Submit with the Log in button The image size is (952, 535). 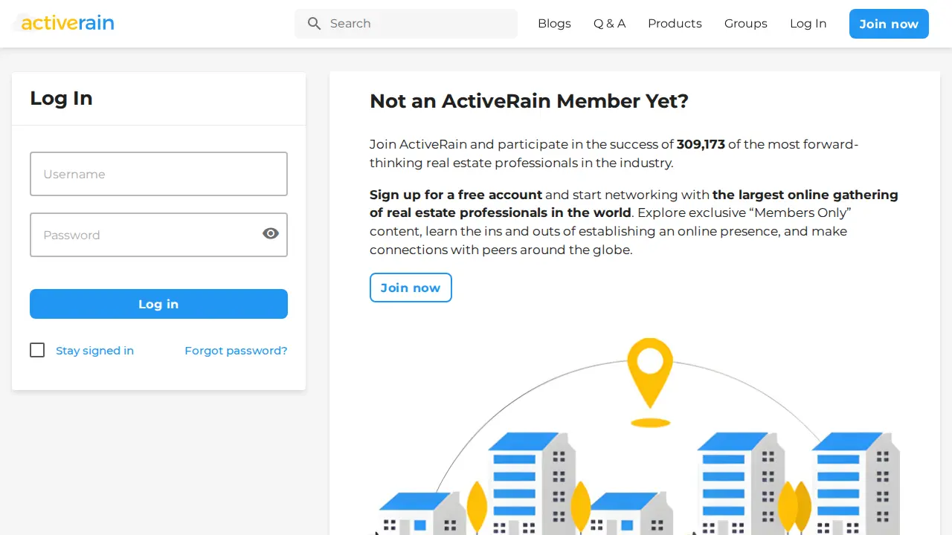[x=158, y=304]
